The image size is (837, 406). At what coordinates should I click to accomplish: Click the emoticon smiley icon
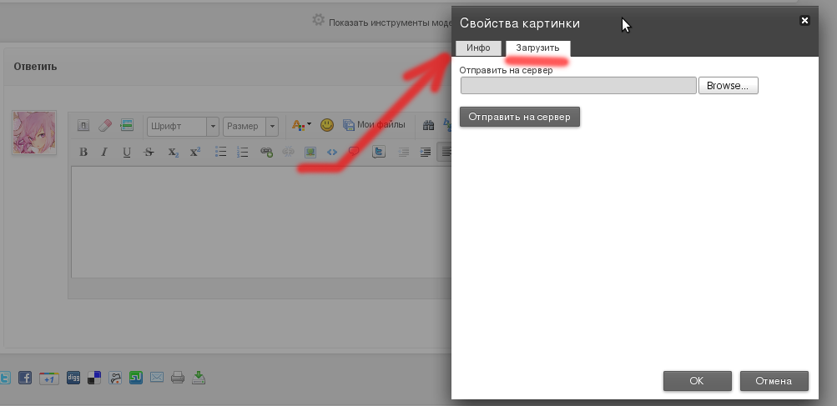tap(327, 125)
